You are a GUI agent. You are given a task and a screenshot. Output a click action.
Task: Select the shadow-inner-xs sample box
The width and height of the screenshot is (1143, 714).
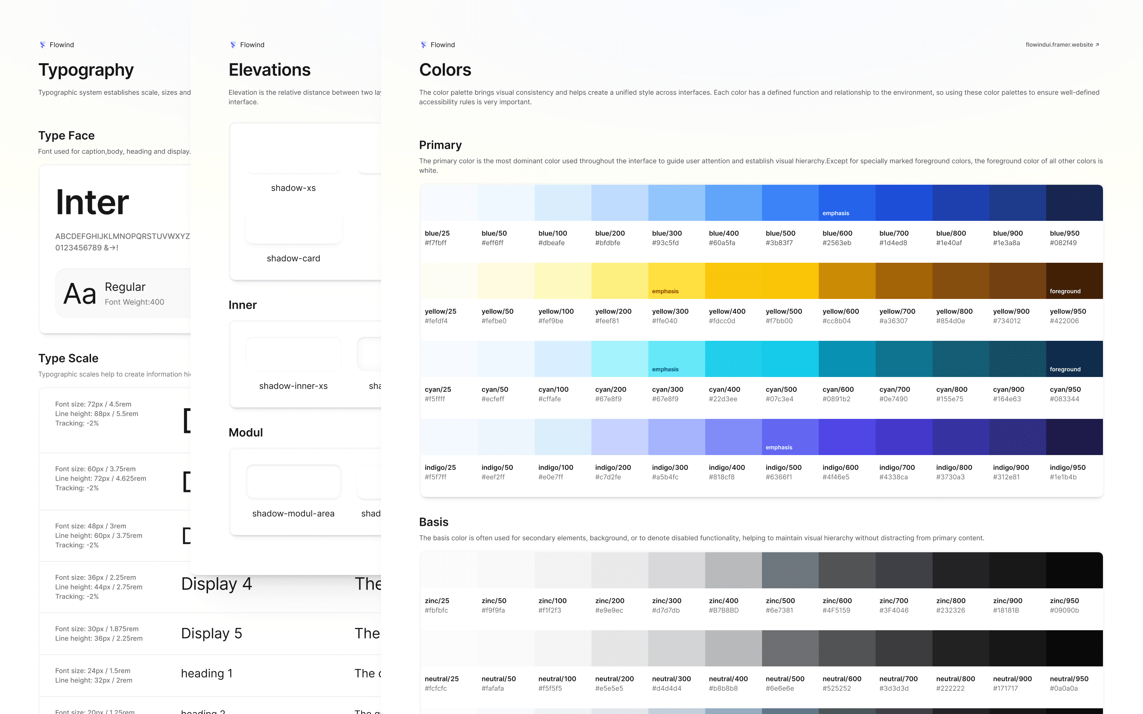(x=293, y=354)
